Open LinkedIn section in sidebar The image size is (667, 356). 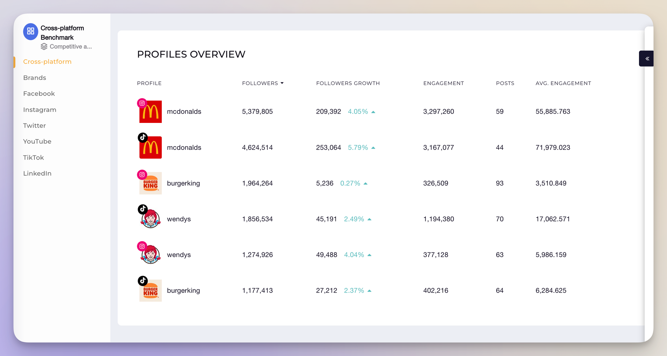37,173
